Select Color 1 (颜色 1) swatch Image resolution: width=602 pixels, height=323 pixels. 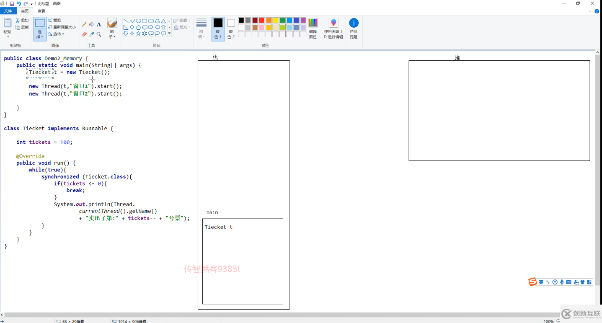[218, 28]
